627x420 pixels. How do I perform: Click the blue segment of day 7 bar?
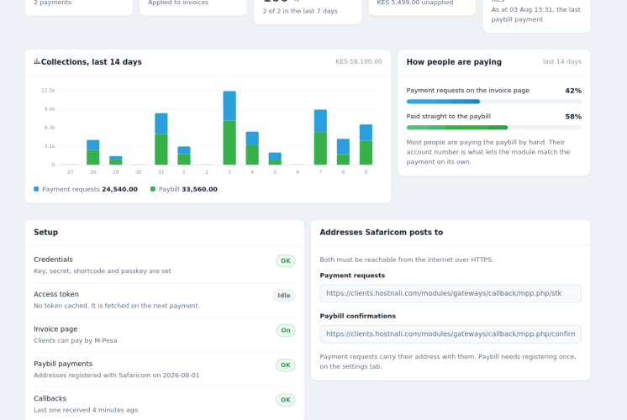point(320,121)
